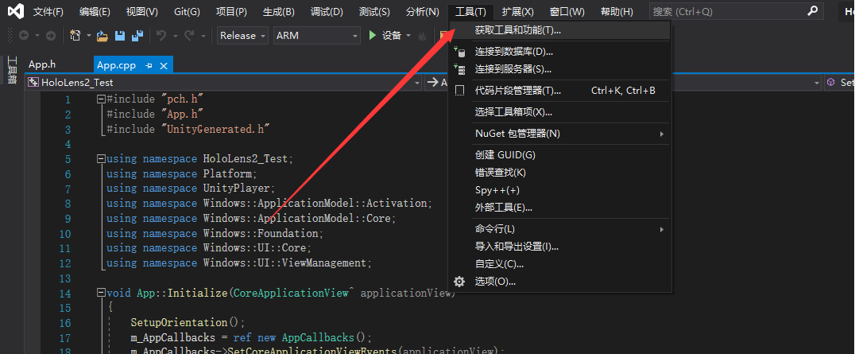Switch to the App.h tab
Image resolution: width=859 pixels, height=354 pixels.
pyautogui.click(x=42, y=64)
